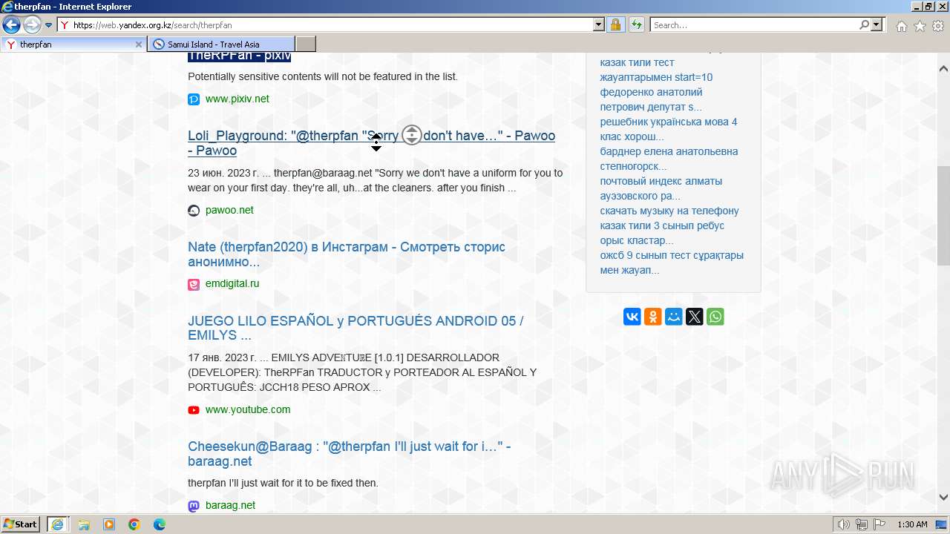Click the security lock icon
The image size is (950, 534).
click(615, 24)
